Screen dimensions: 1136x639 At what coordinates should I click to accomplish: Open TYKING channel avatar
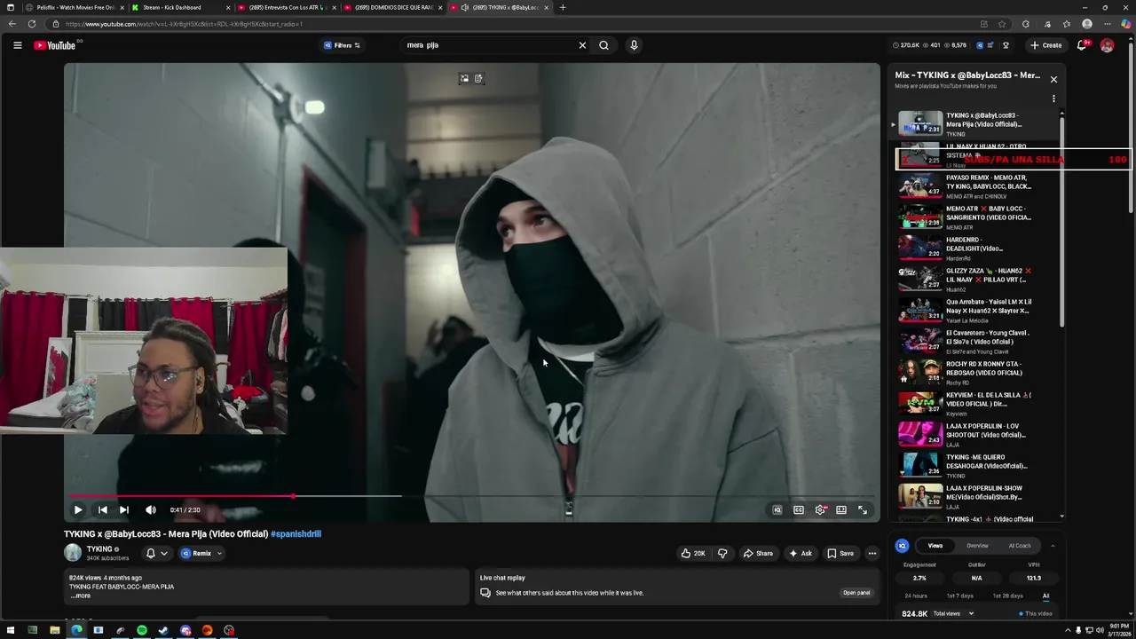click(72, 553)
